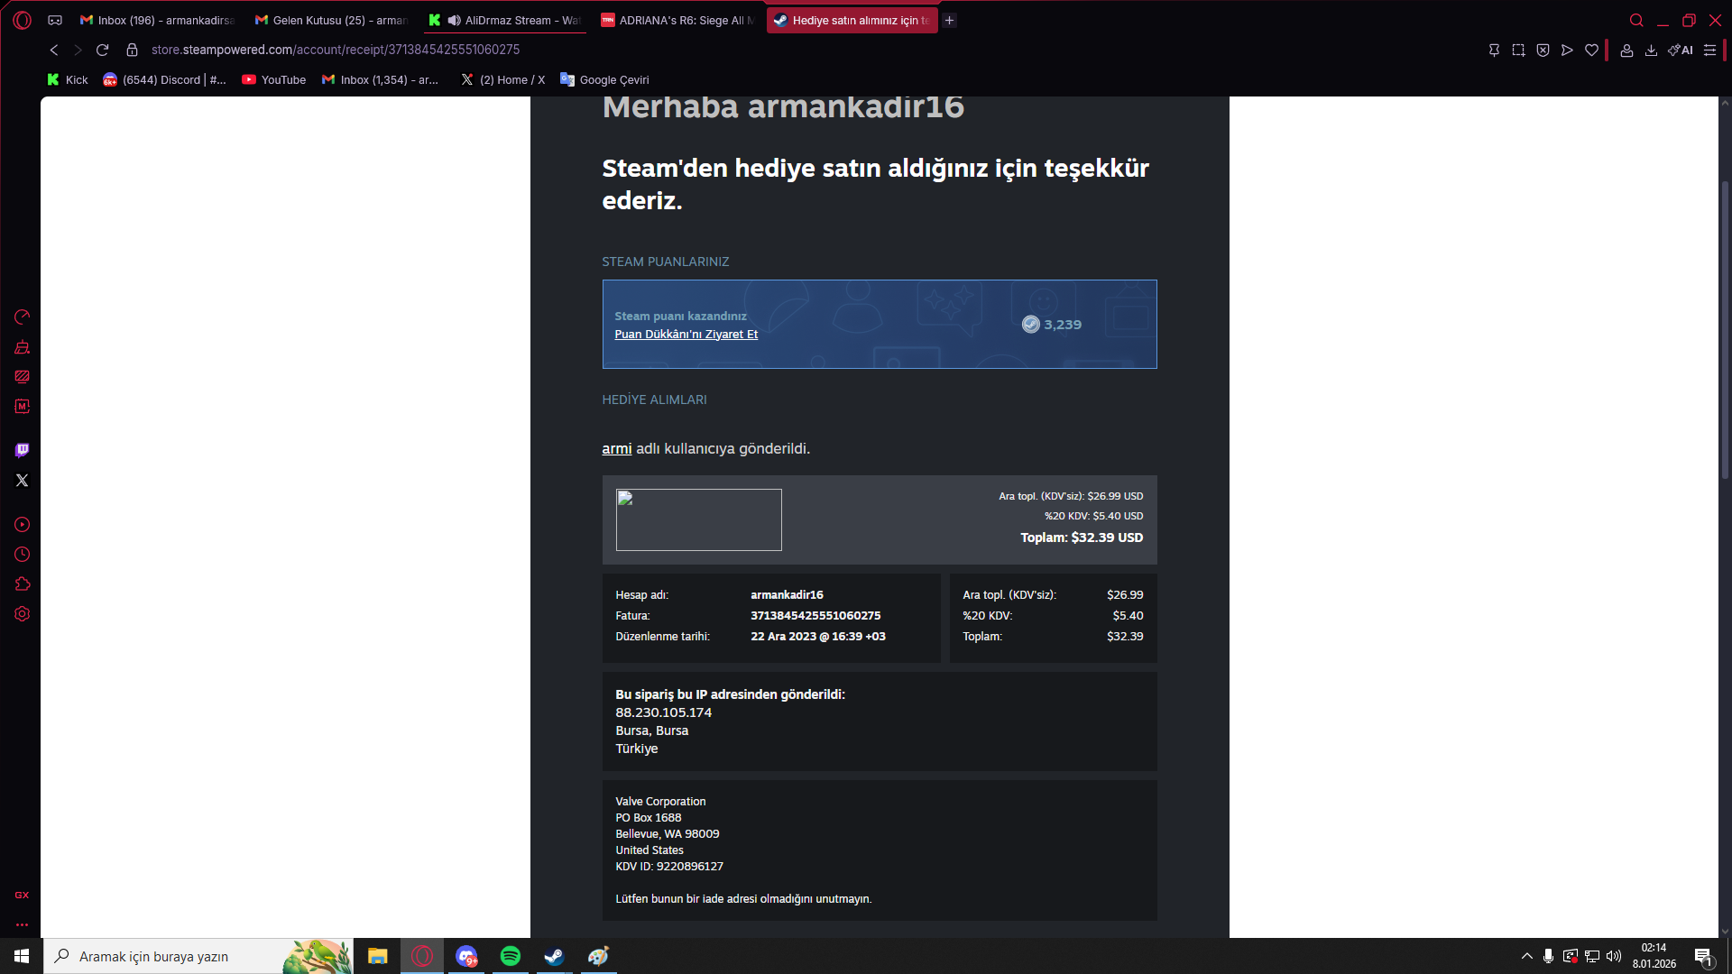Open Windows Start menu

(x=22, y=956)
